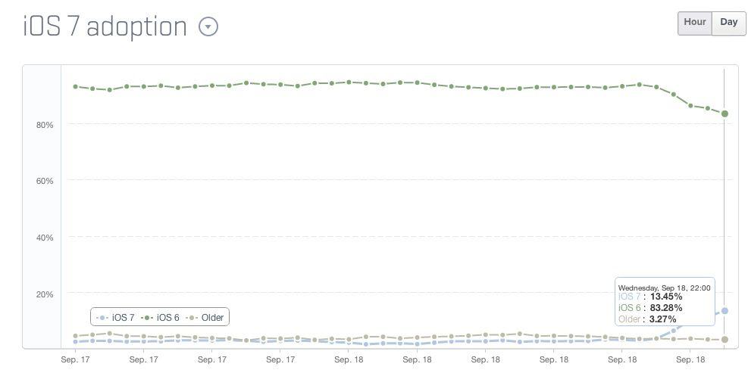Click the first Sep. 17 x-axis label
This screenshot has width=748, height=370.
[x=75, y=359]
